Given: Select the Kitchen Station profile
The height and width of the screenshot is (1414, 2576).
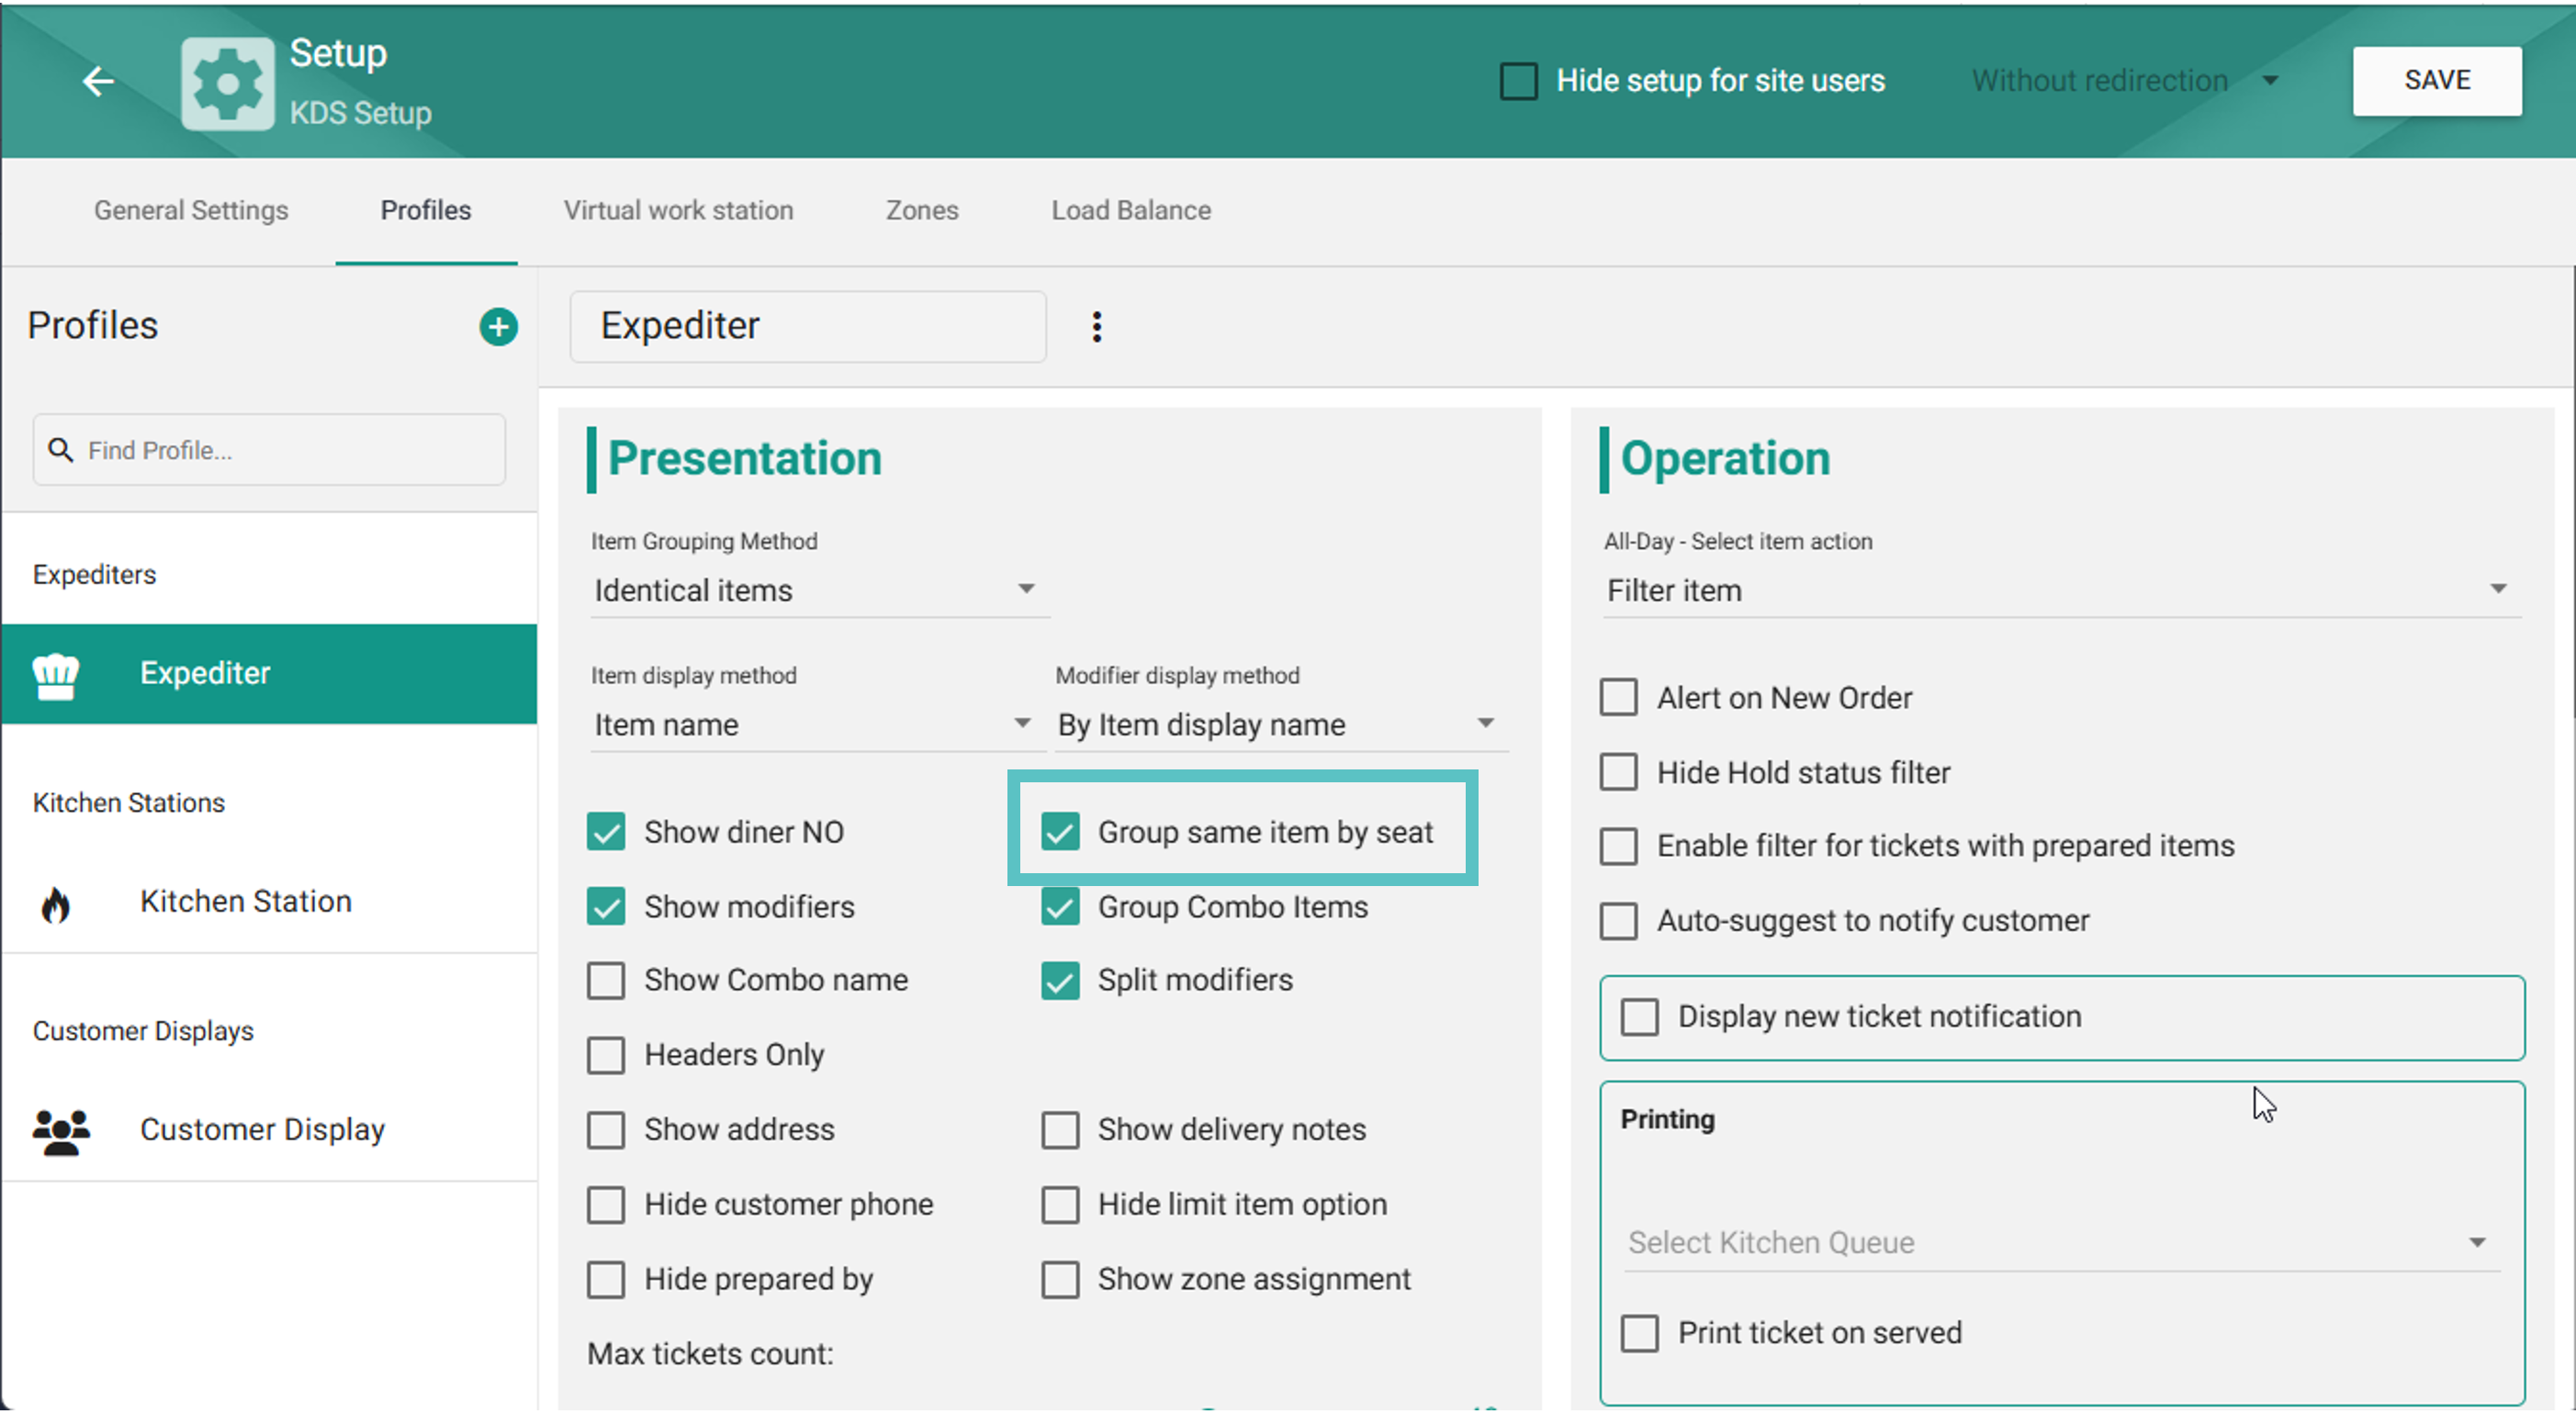Looking at the screenshot, I should pyautogui.click(x=269, y=903).
